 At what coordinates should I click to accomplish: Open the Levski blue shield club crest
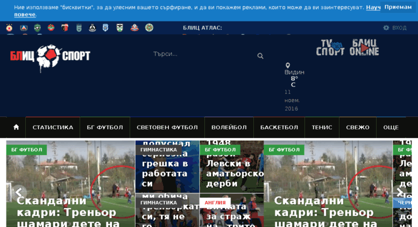[24, 28]
